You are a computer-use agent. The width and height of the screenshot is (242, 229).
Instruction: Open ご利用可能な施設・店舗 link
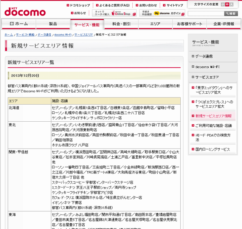pos(214,126)
